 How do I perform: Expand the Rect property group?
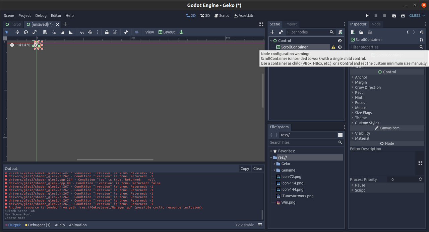coord(359,93)
